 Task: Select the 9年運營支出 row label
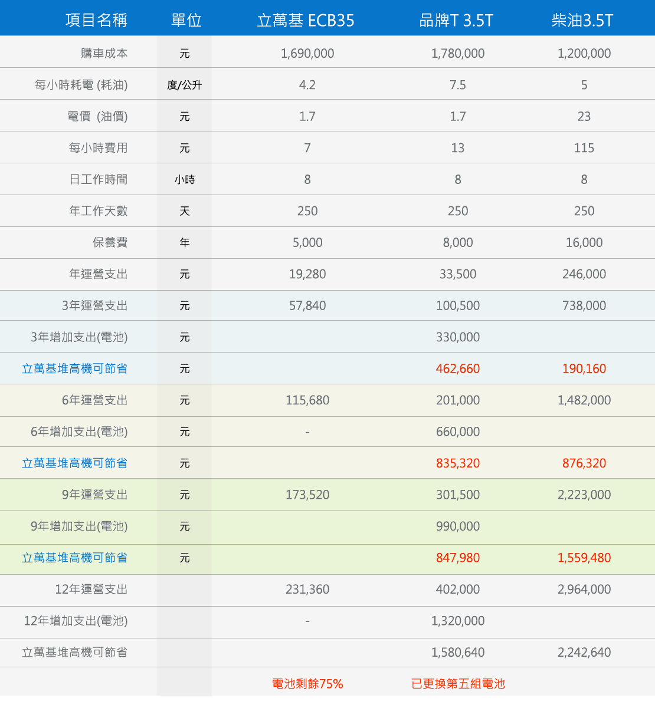pyautogui.click(x=95, y=495)
